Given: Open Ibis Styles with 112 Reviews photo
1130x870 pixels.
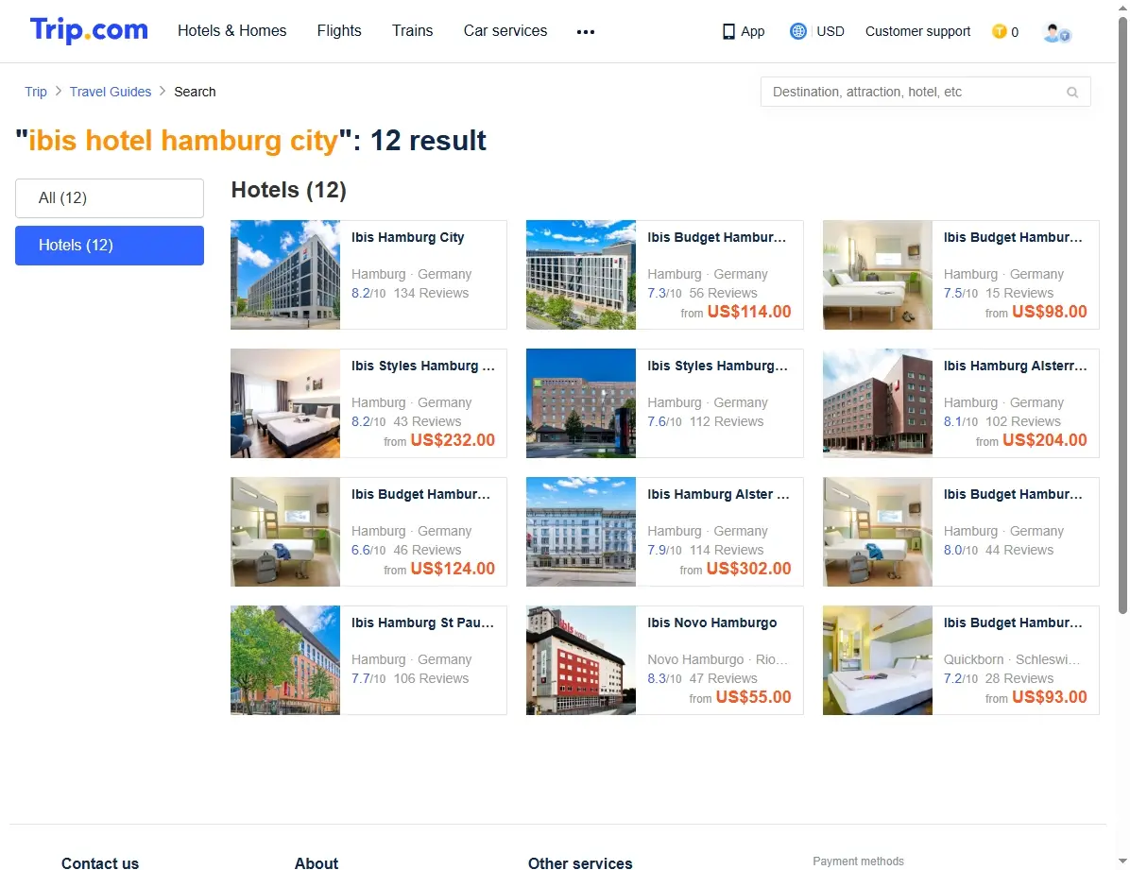Looking at the screenshot, I should coord(581,403).
